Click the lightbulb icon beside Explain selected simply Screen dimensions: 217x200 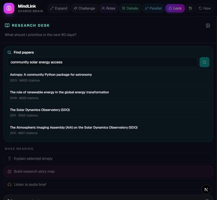coord(9,158)
